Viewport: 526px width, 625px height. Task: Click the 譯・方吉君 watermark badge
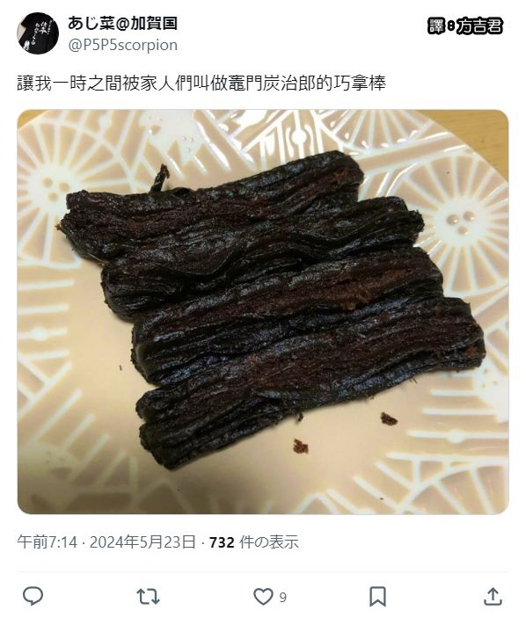coord(465,25)
